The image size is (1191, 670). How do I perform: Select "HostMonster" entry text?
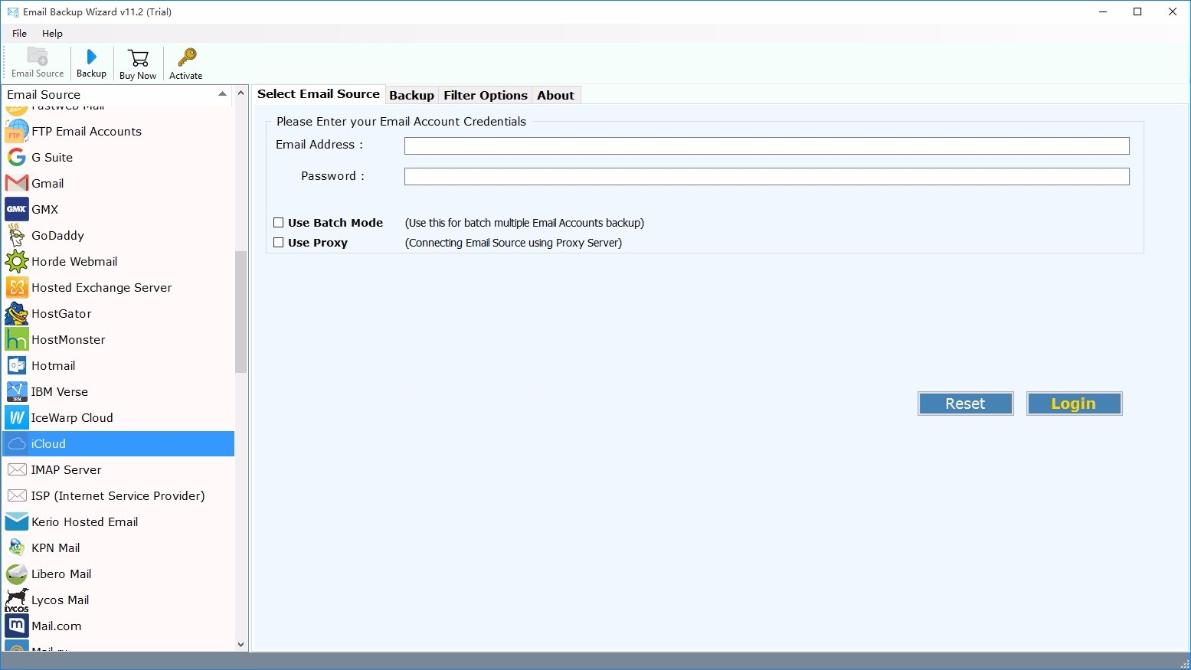(68, 340)
